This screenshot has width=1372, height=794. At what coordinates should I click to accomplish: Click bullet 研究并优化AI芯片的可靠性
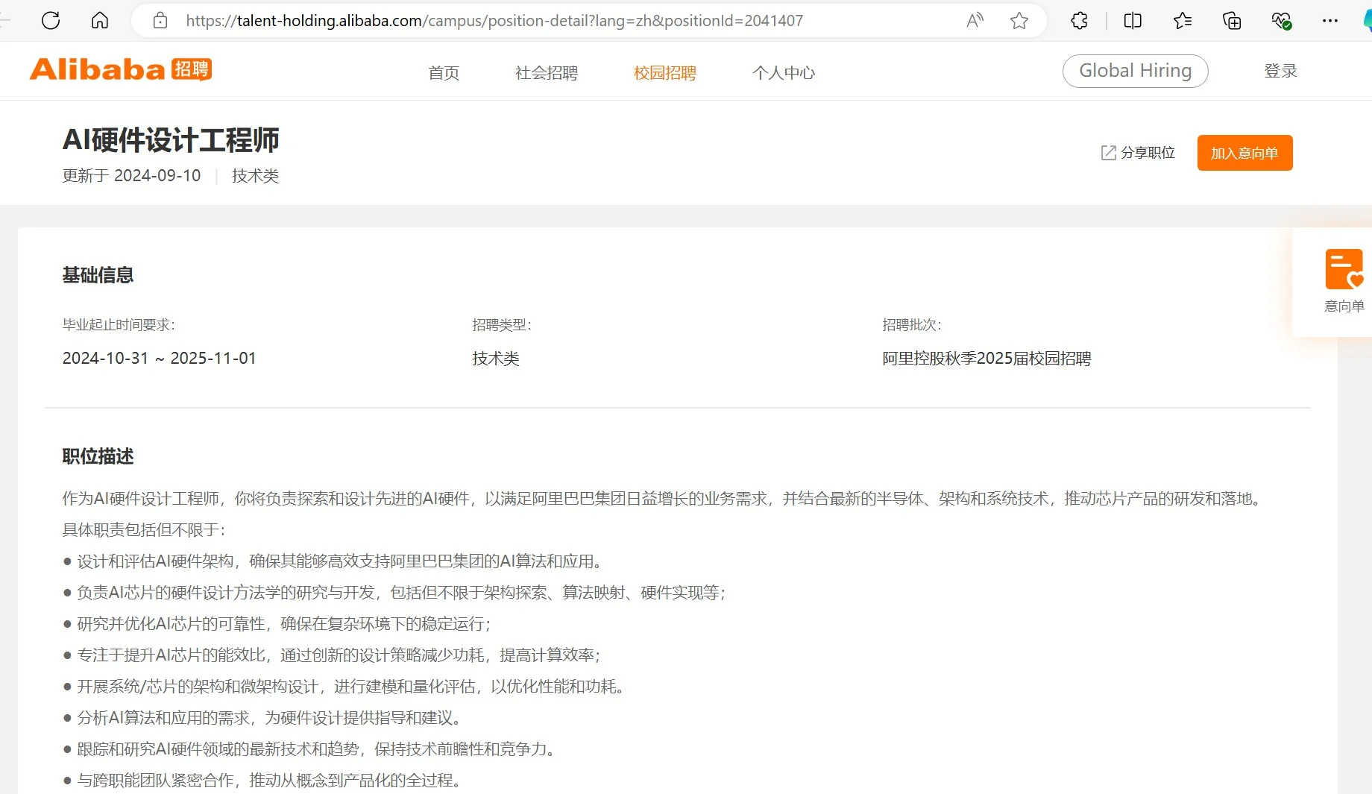pyautogui.click(x=277, y=624)
